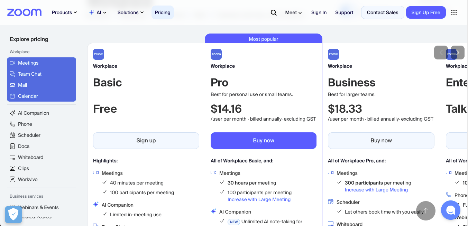Click the Zoom logo on Basic card

[99, 54]
